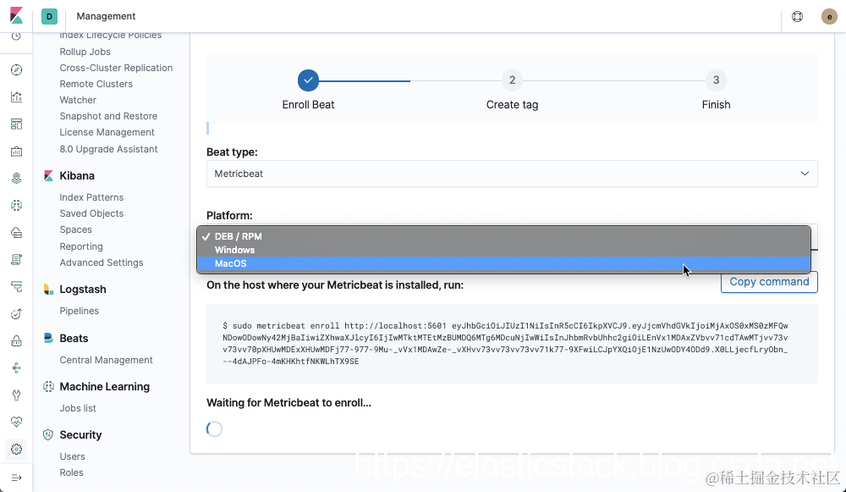Open Graph from the nodes icon
The image size is (846, 492).
tap(16, 368)
